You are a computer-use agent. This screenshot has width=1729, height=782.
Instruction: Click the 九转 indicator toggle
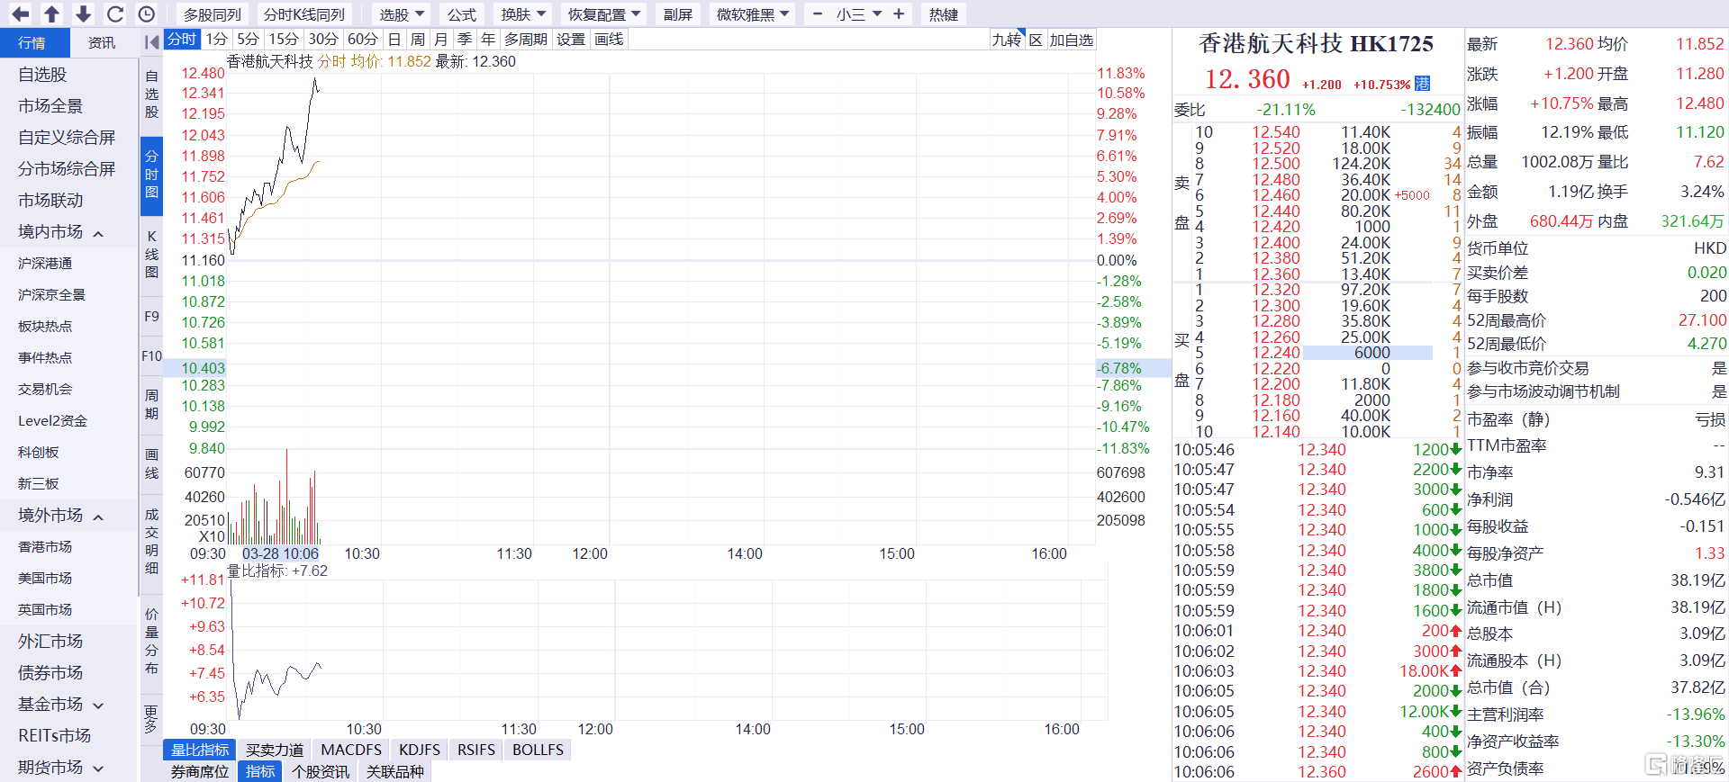1008,40
